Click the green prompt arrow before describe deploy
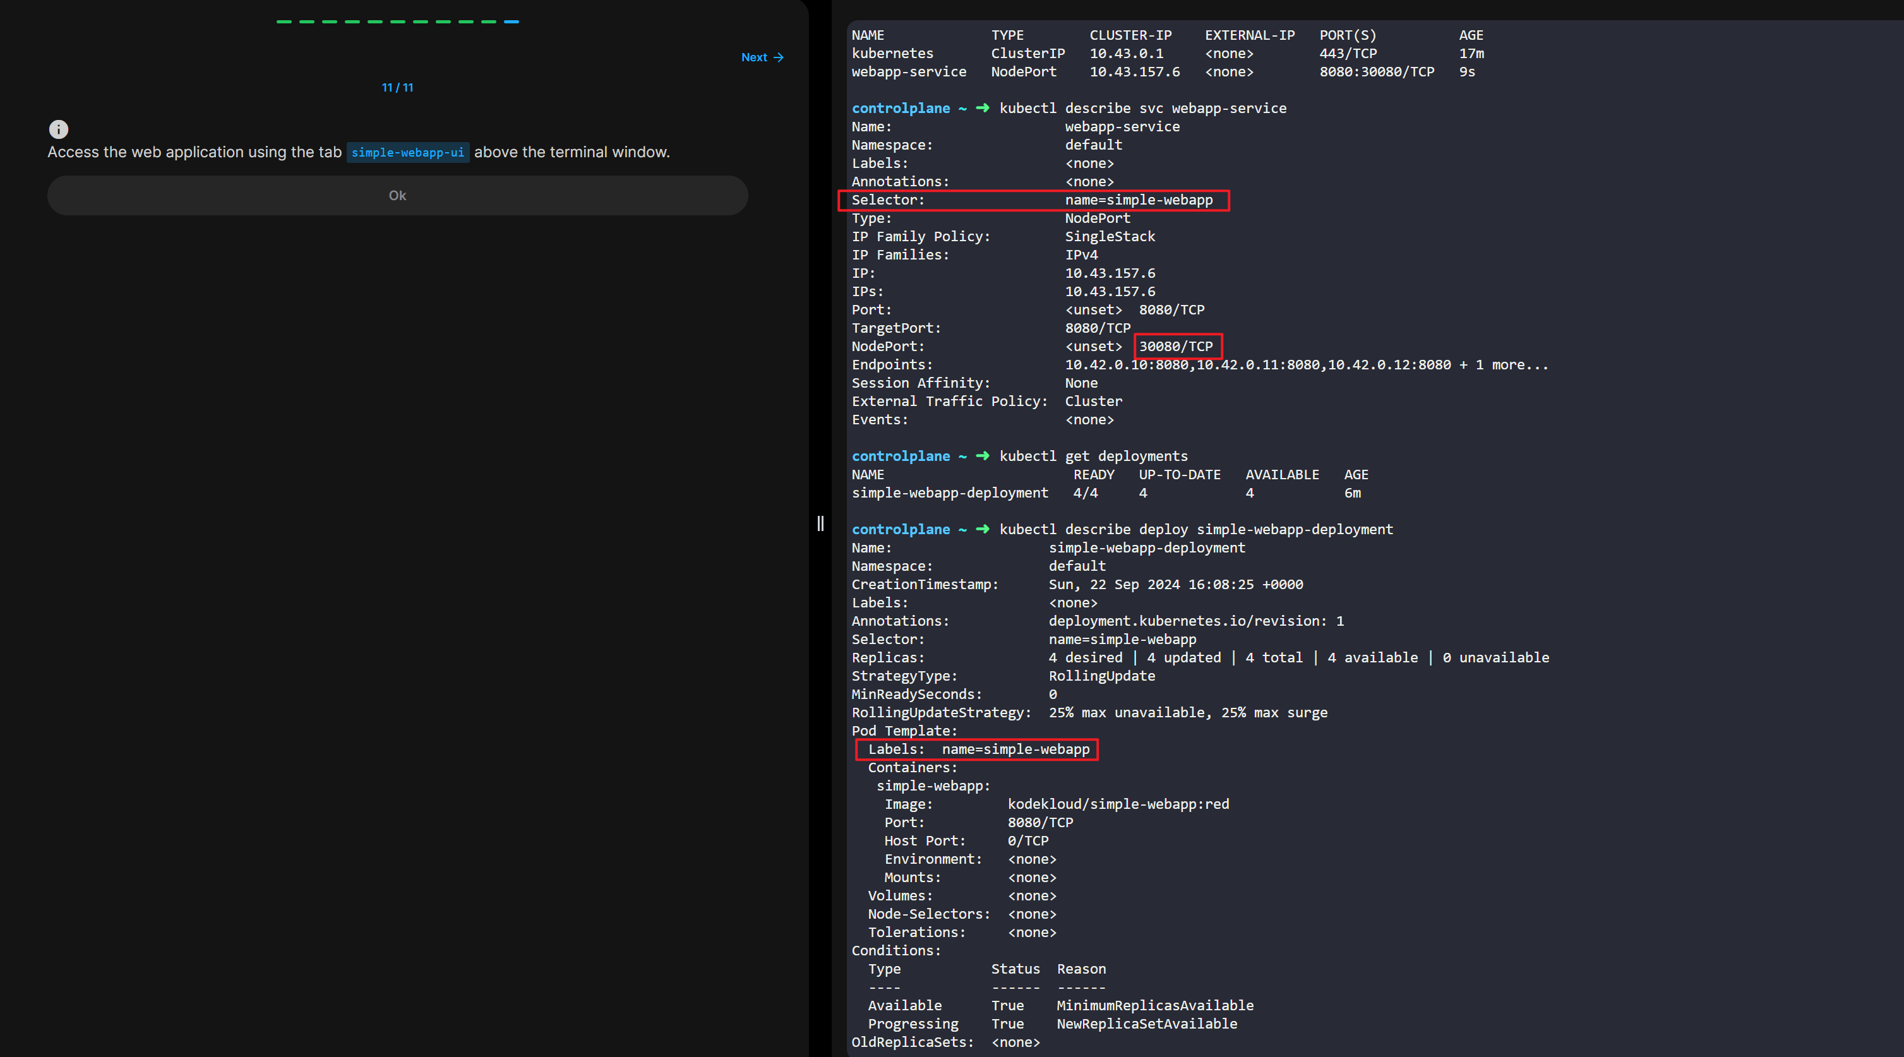Screen dimensions: 1904x1057 [982, 529]
